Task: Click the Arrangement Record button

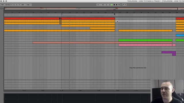Action: tap(117, 5)
